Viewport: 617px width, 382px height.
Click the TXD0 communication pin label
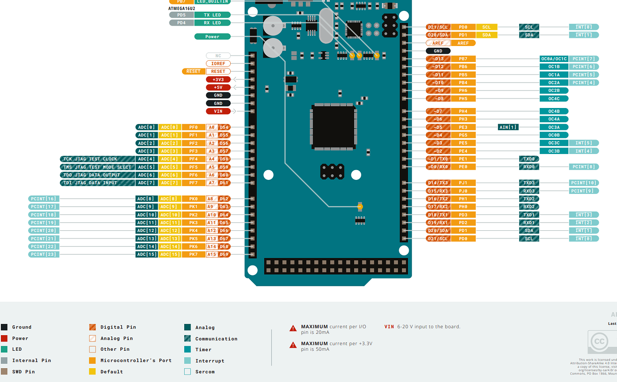(528, 159)
